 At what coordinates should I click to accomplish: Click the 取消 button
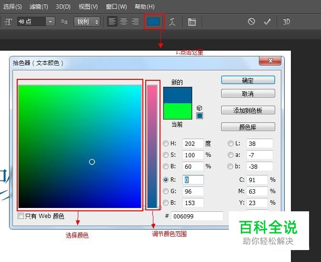(x=248, y=93)
